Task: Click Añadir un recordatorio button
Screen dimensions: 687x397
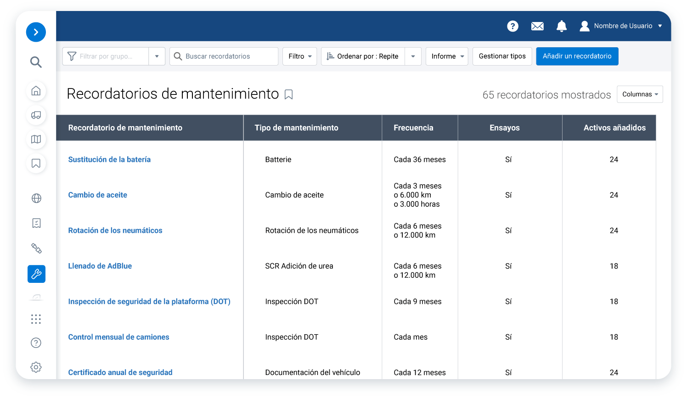Action: click(577, 56)
